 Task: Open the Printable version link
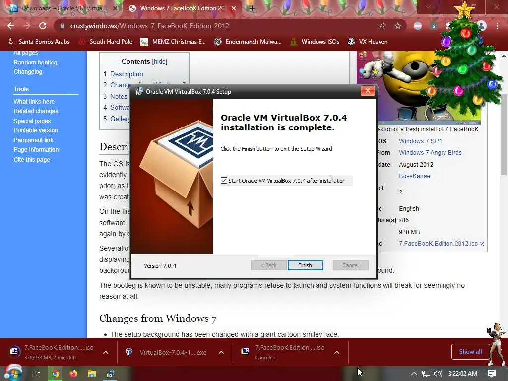click(36, 130)
